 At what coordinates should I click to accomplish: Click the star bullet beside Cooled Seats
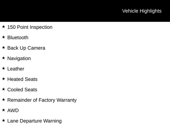(3, 89)
